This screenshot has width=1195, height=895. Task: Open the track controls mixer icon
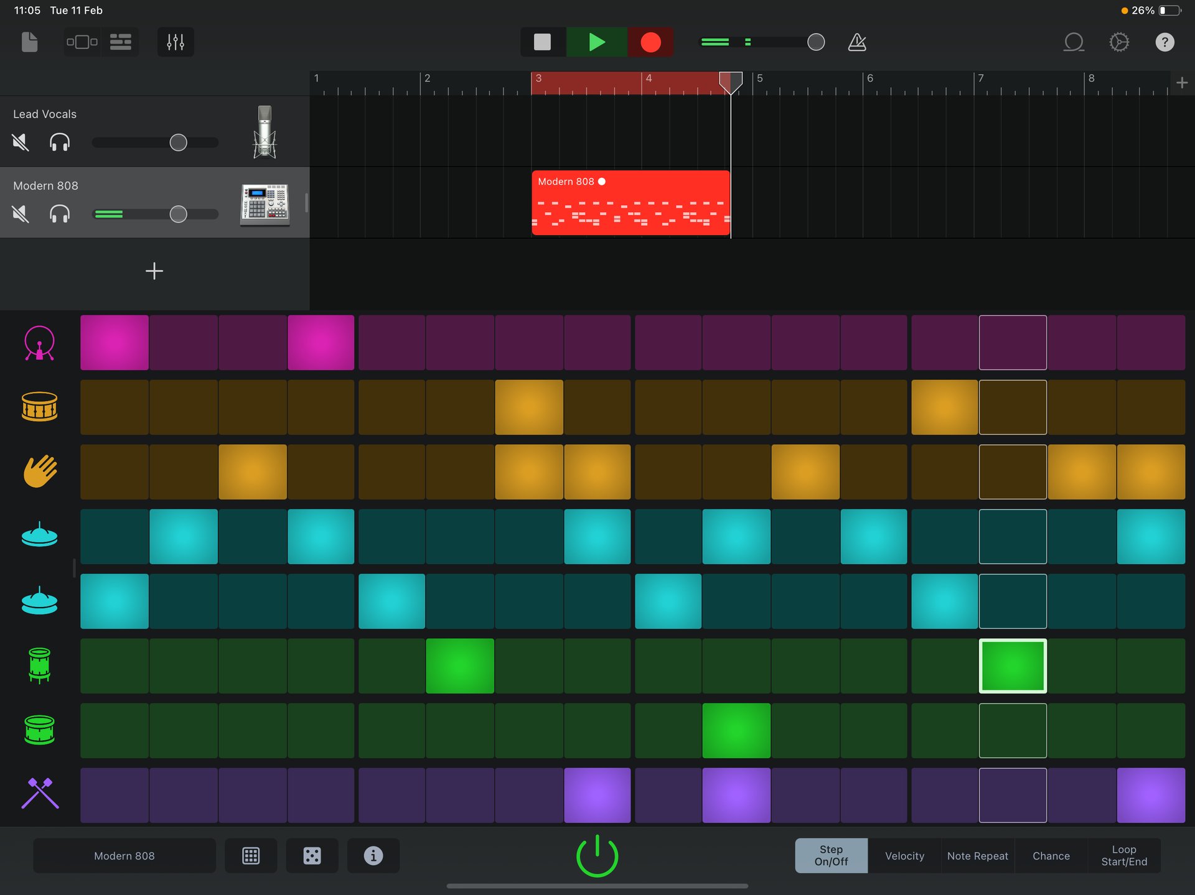(x=176, y=42)
